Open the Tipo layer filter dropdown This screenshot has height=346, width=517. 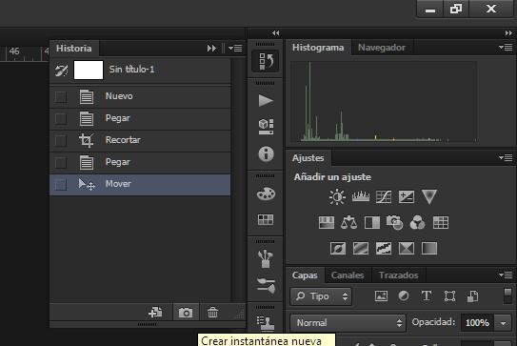click(321, 296)
